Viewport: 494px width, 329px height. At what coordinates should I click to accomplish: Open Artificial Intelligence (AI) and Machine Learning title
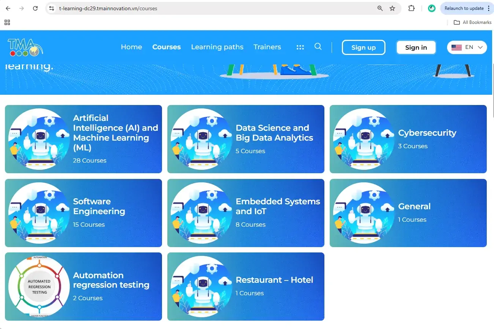116,133
